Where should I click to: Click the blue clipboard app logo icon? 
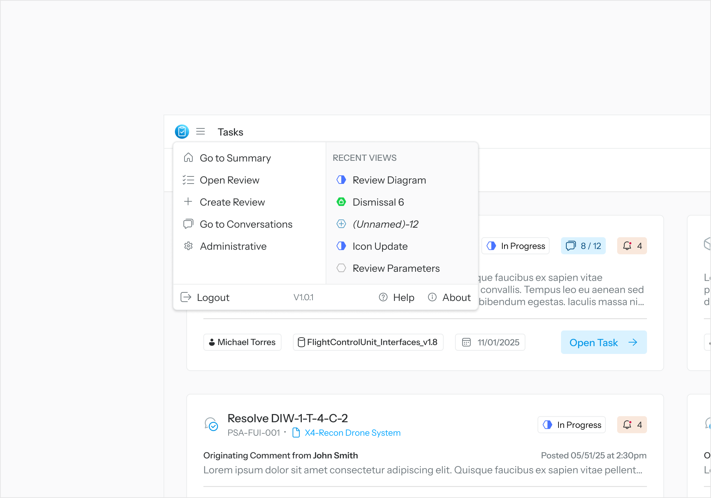[x=182, y=132]
